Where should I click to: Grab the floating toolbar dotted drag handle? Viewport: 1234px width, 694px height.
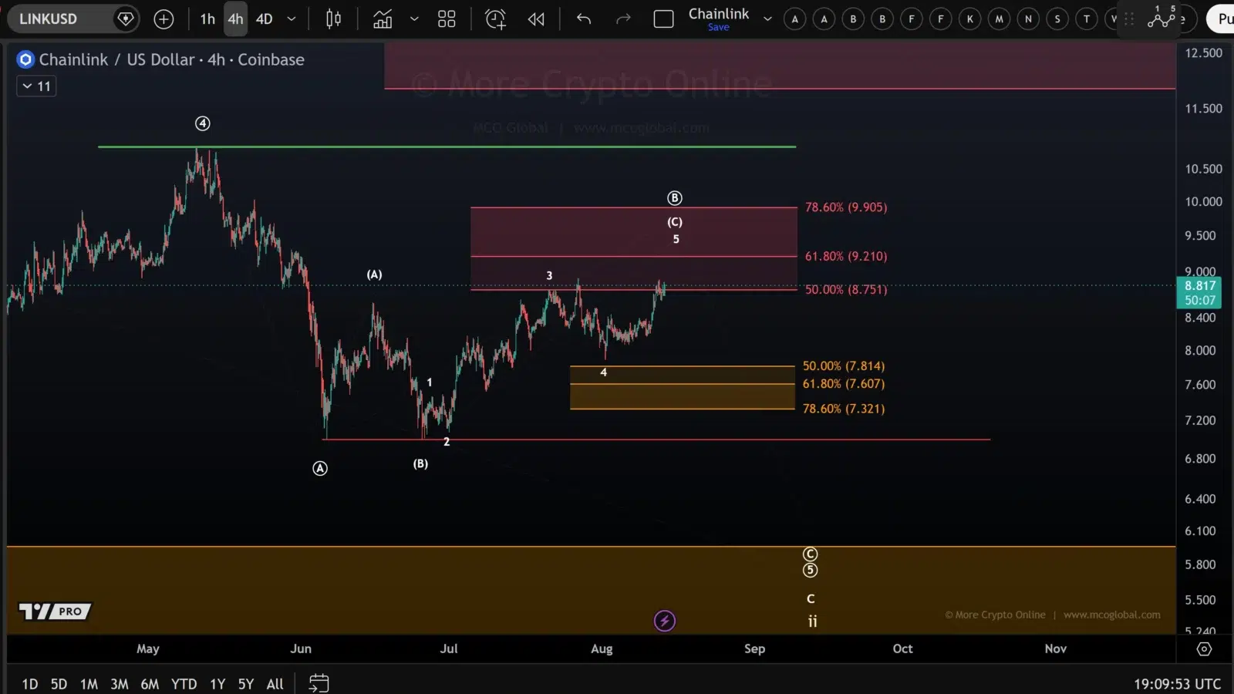pos(1129,19)
